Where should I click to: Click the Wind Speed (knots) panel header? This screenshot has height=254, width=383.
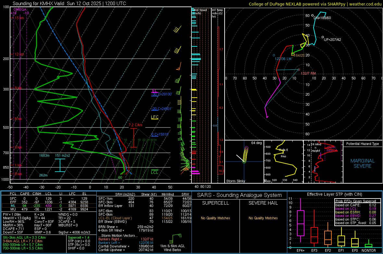(x=199, y=11)
